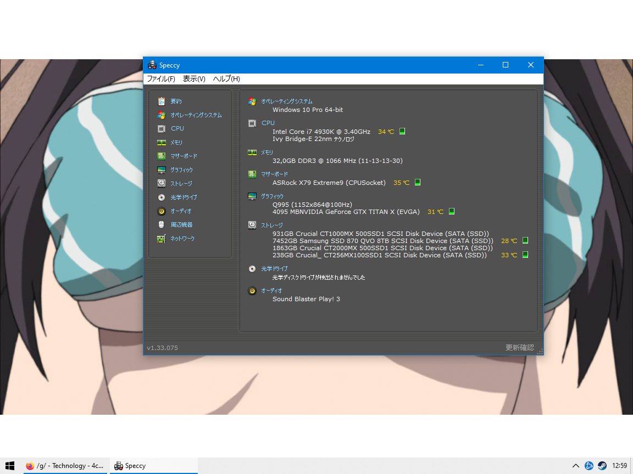Open the 表示(V) menu

(194, 78)
